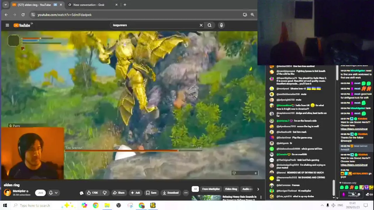
Task: Click the Share button
Action: [x=119, y=192]
